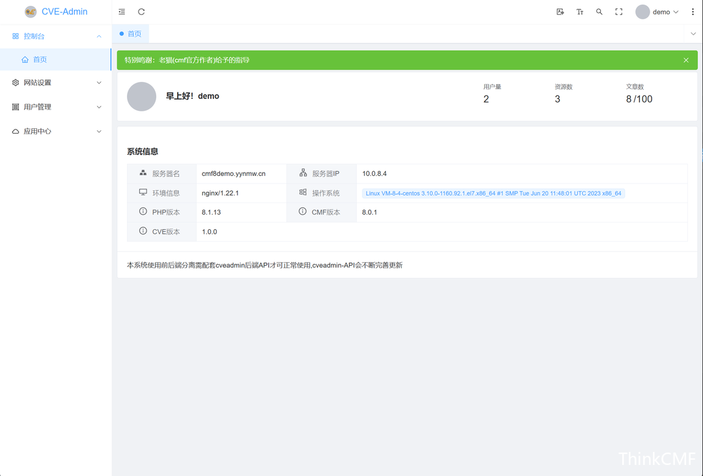Click the font size adjustment icon
The height and width of the screenshot is (476, 703).
[x=580, y=12]
